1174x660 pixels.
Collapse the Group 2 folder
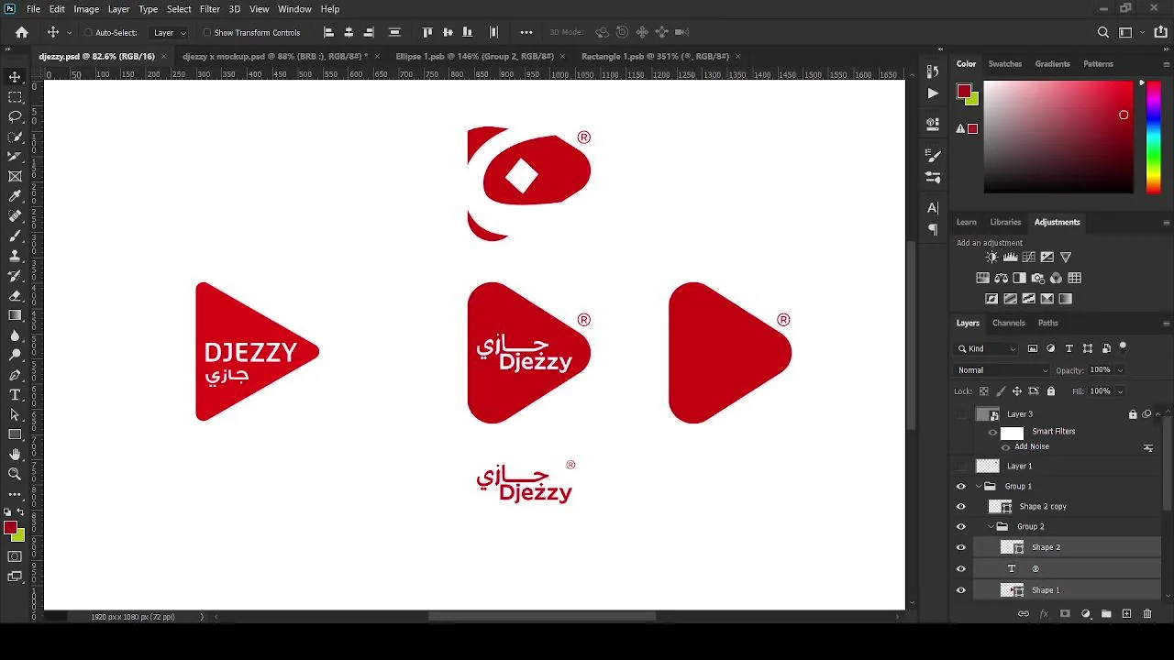991,527
